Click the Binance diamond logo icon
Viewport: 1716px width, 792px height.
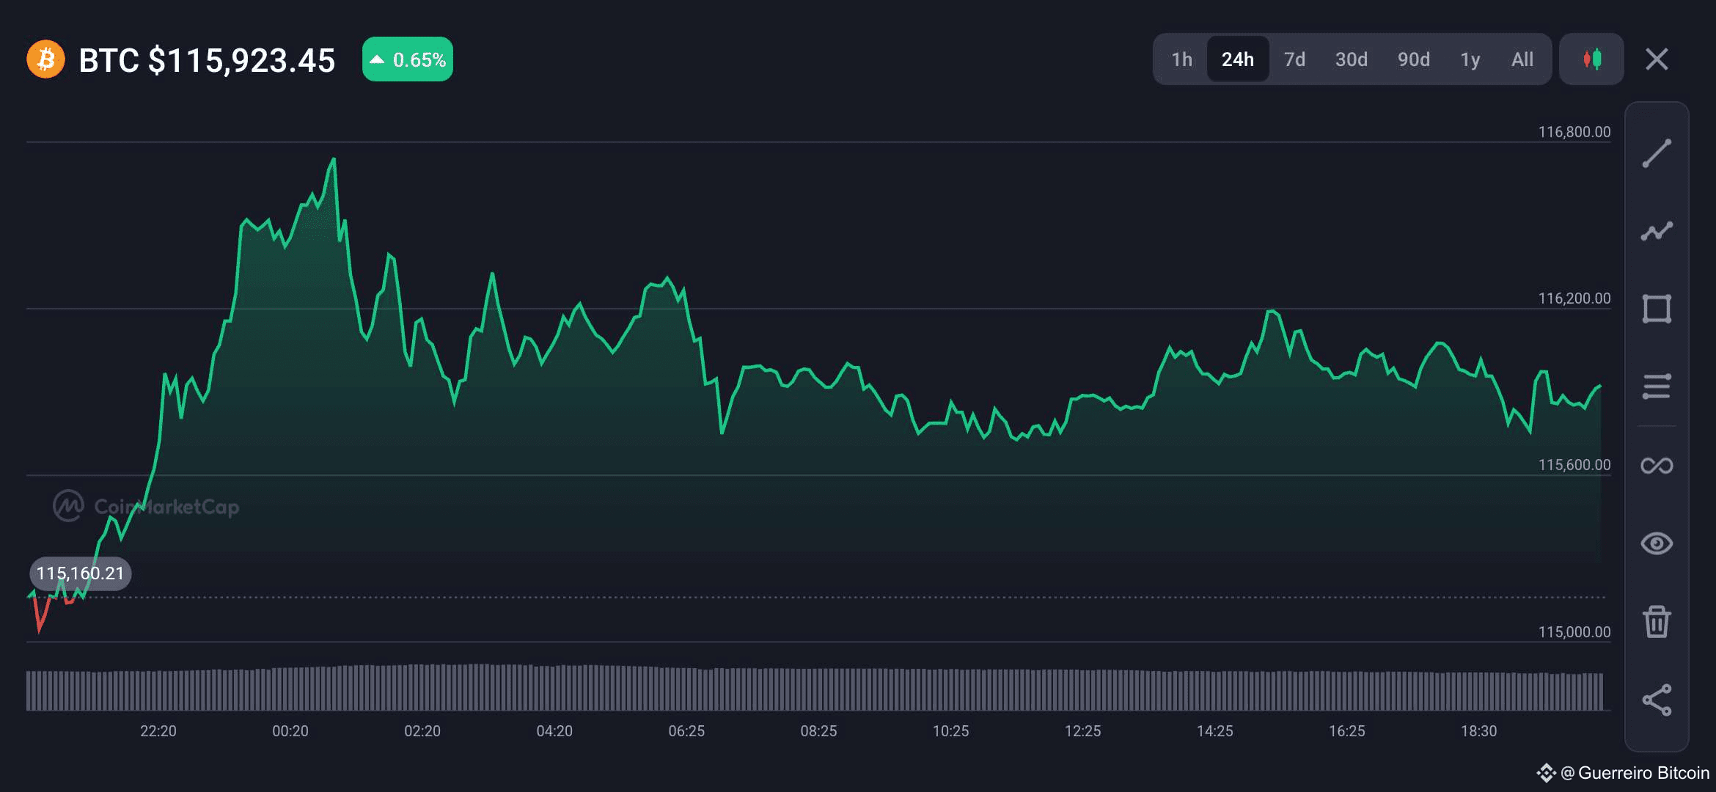(1546, 773)
